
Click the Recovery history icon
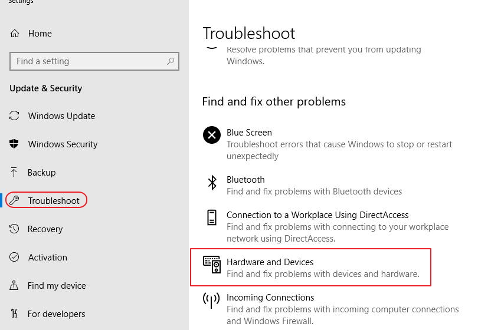[x=15, y=229]
